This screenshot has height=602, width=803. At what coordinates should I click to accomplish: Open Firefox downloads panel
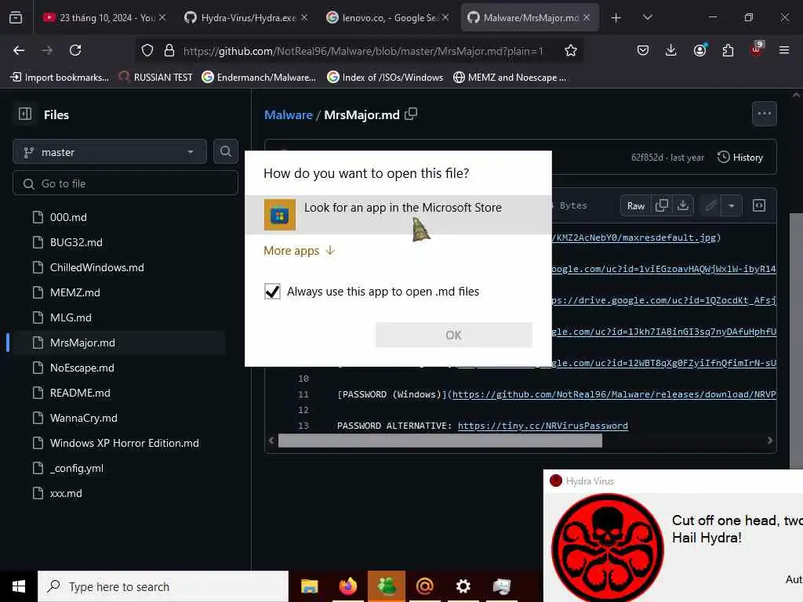671,50
